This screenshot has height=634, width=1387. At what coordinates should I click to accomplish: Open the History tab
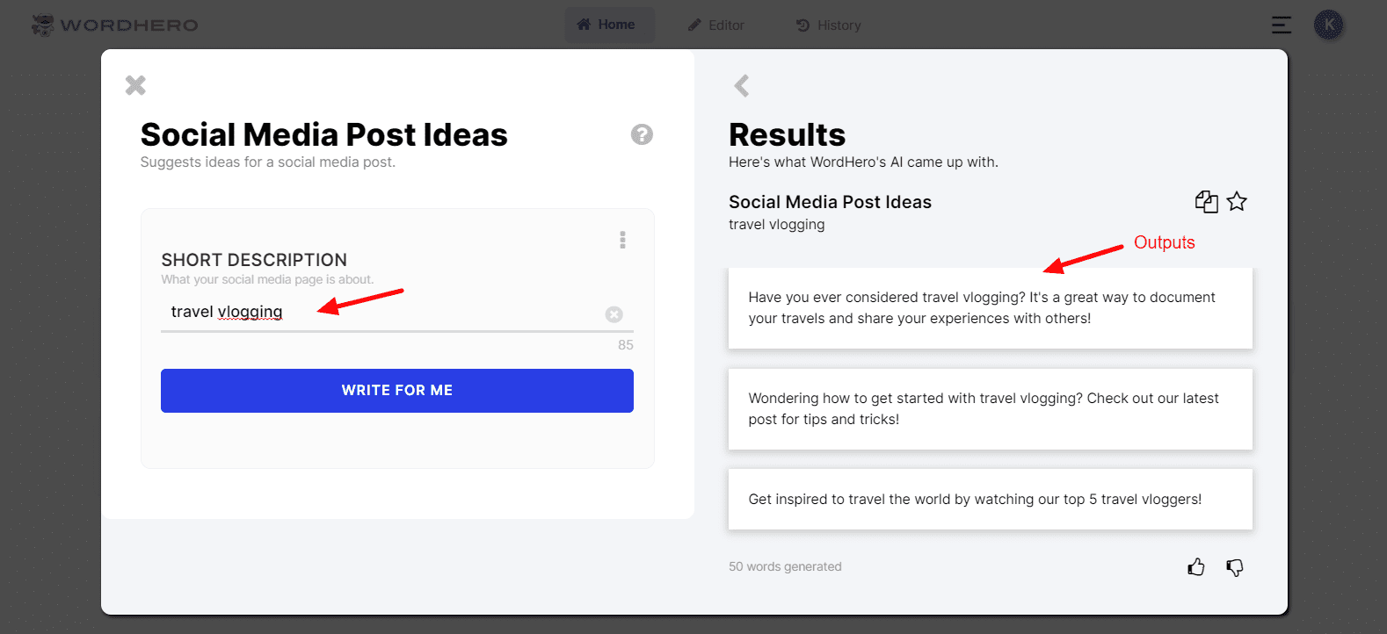829,25
